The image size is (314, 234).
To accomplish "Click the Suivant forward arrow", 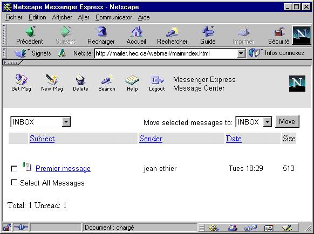I will click(66, 36).
